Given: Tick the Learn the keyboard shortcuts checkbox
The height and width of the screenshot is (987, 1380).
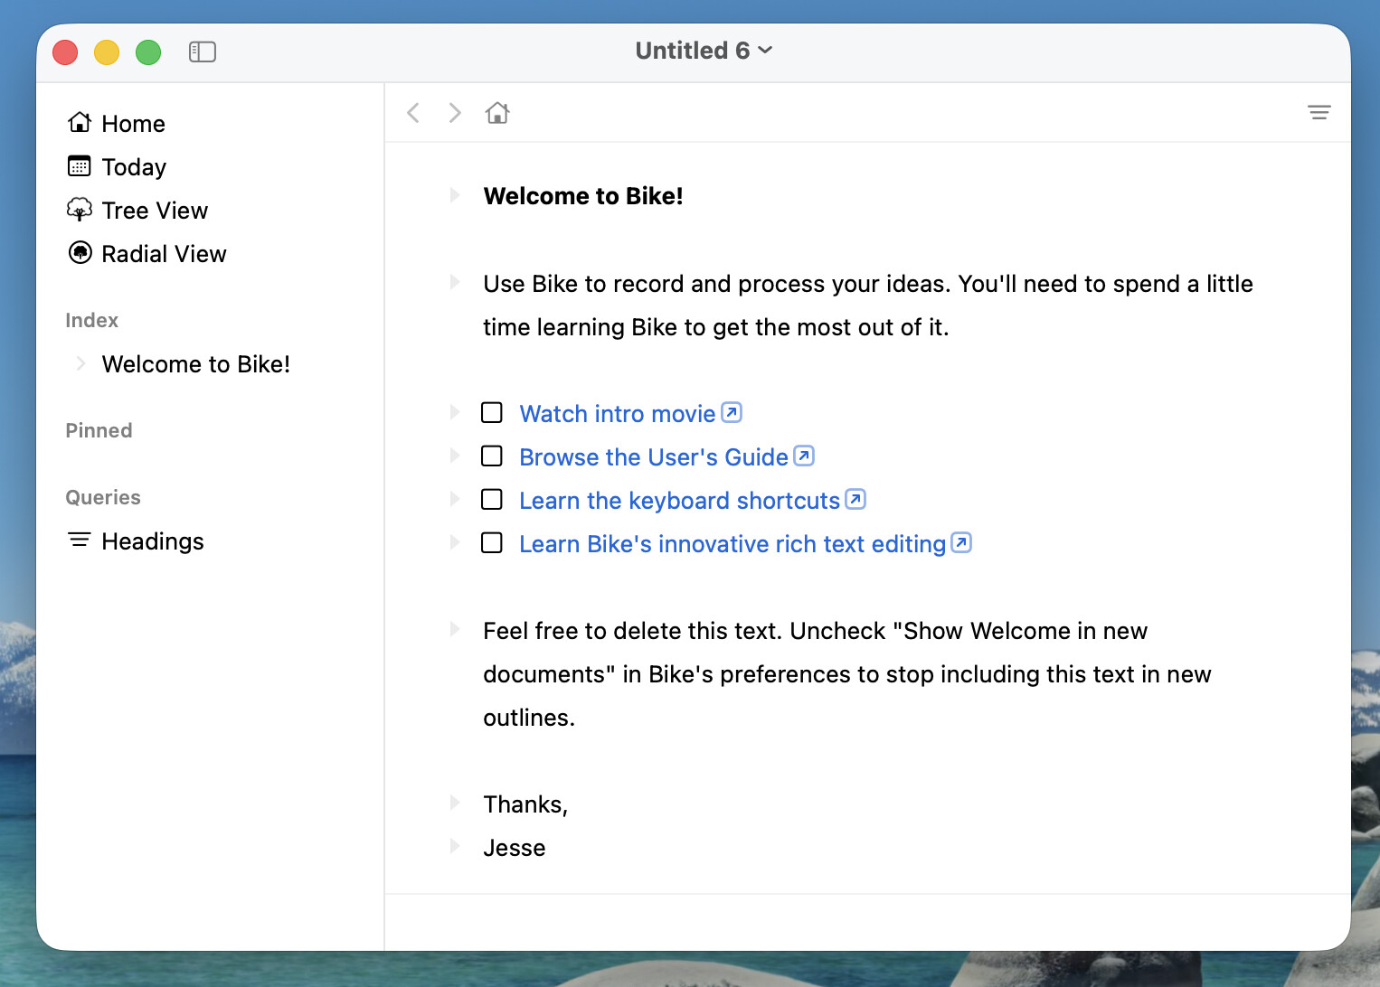Looking at the screenshot, I should pos(492,500).
